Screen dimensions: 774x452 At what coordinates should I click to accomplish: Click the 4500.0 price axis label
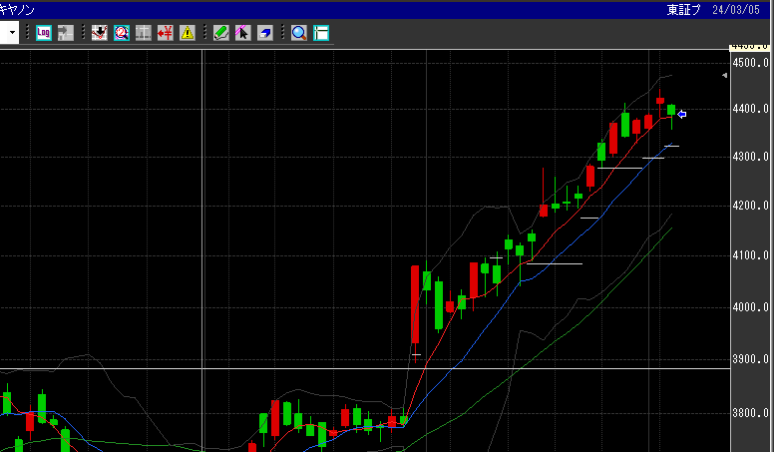click(x=749, y=62)
